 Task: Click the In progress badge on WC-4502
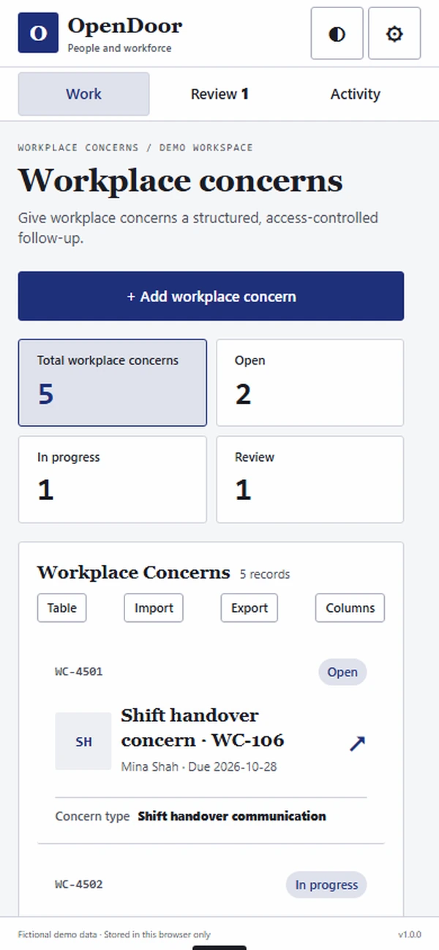[x=326, y=885]
